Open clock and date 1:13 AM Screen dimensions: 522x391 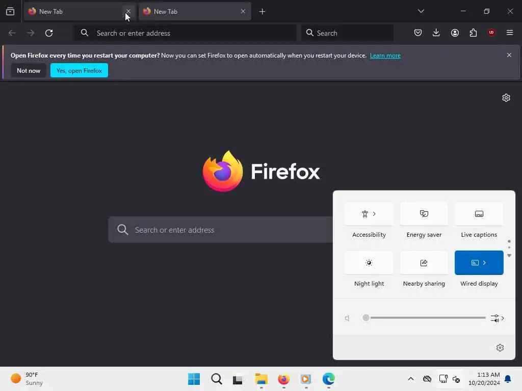point(484,379)
